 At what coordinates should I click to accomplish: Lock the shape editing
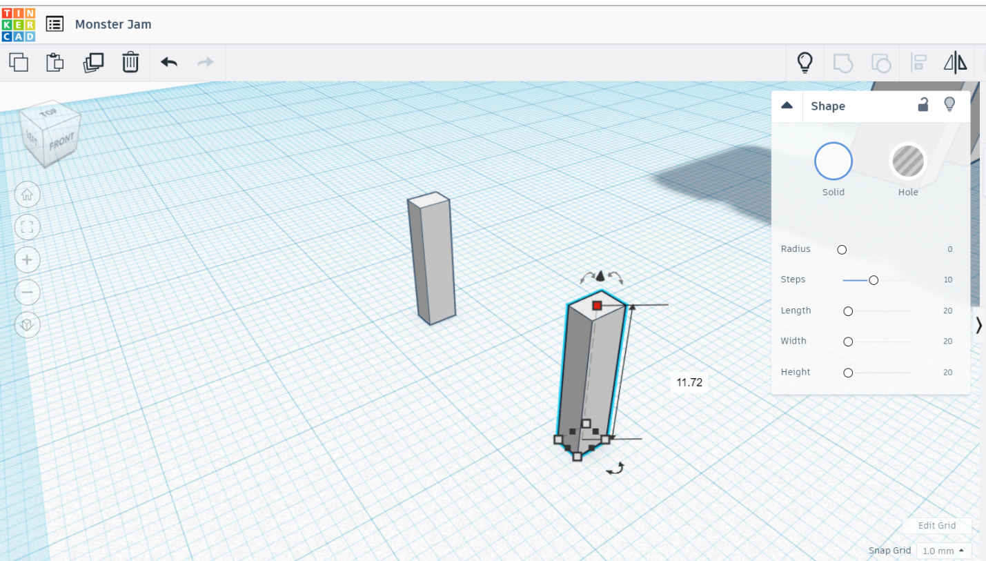pos(923,105)
